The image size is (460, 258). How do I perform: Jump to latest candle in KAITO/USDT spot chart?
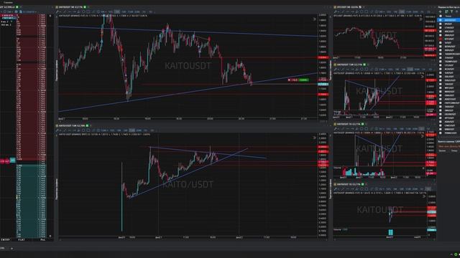point(315,138)
